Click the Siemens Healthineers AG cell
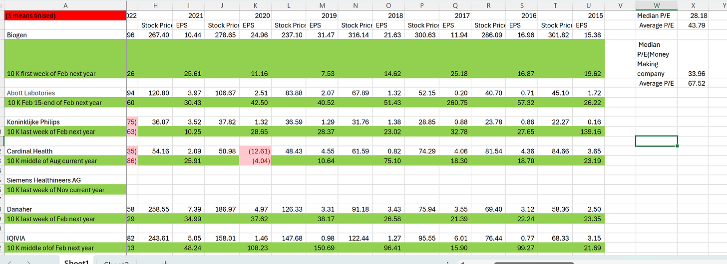 pos(66,180)
